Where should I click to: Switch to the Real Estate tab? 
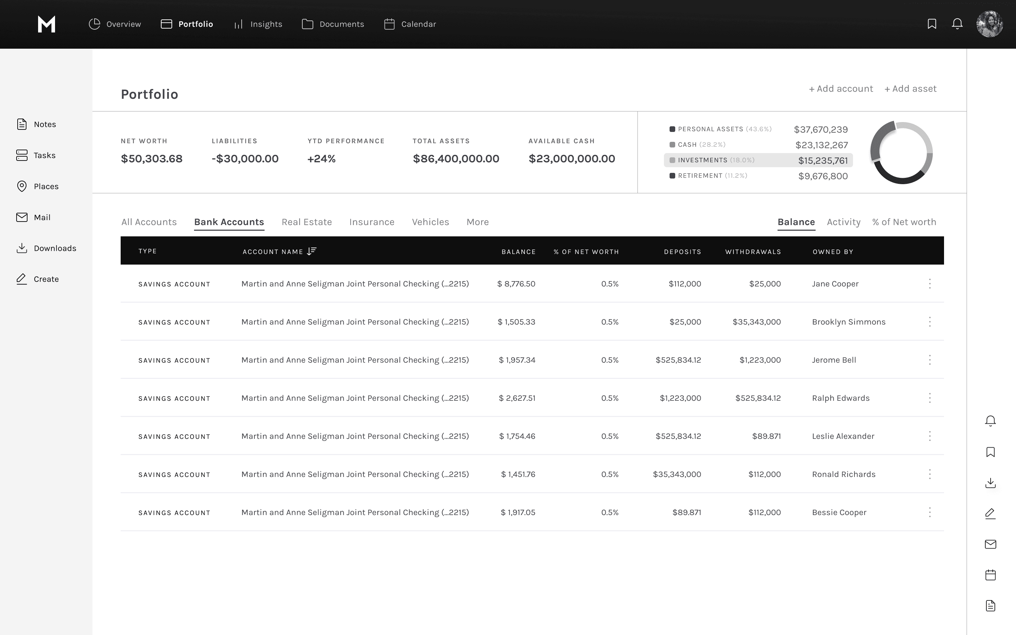click(x=307, y=222)
